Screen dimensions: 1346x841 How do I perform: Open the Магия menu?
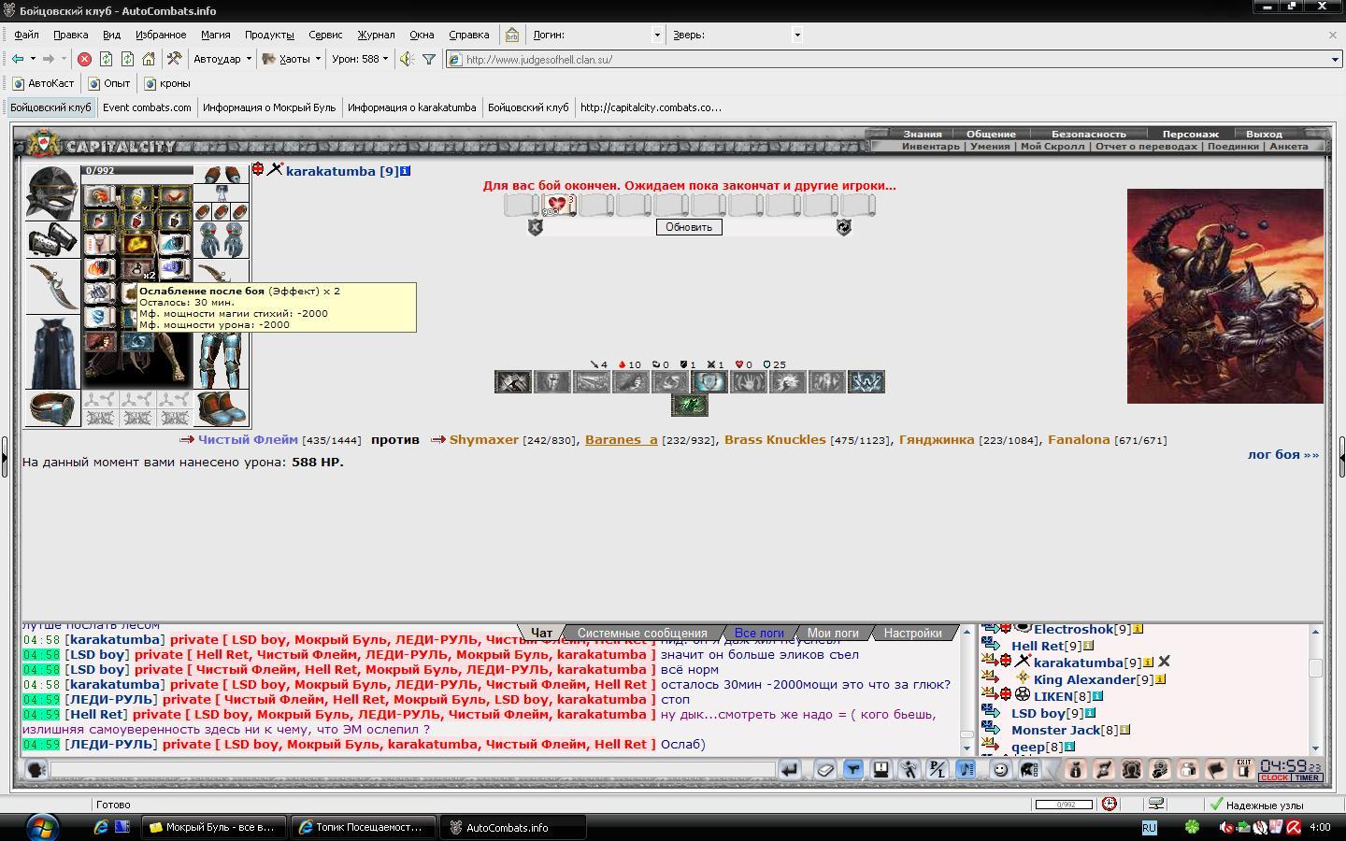215,35
